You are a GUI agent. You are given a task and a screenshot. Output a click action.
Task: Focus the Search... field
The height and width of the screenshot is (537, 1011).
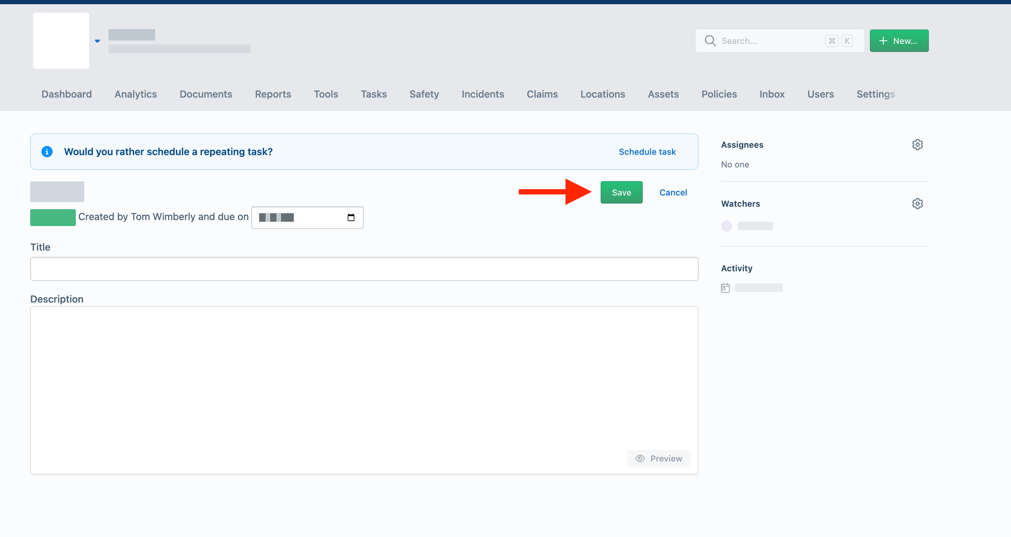[779, 40]
